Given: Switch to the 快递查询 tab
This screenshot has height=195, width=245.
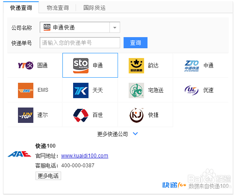Looking at the screenshot, I should tap(21, 8).
